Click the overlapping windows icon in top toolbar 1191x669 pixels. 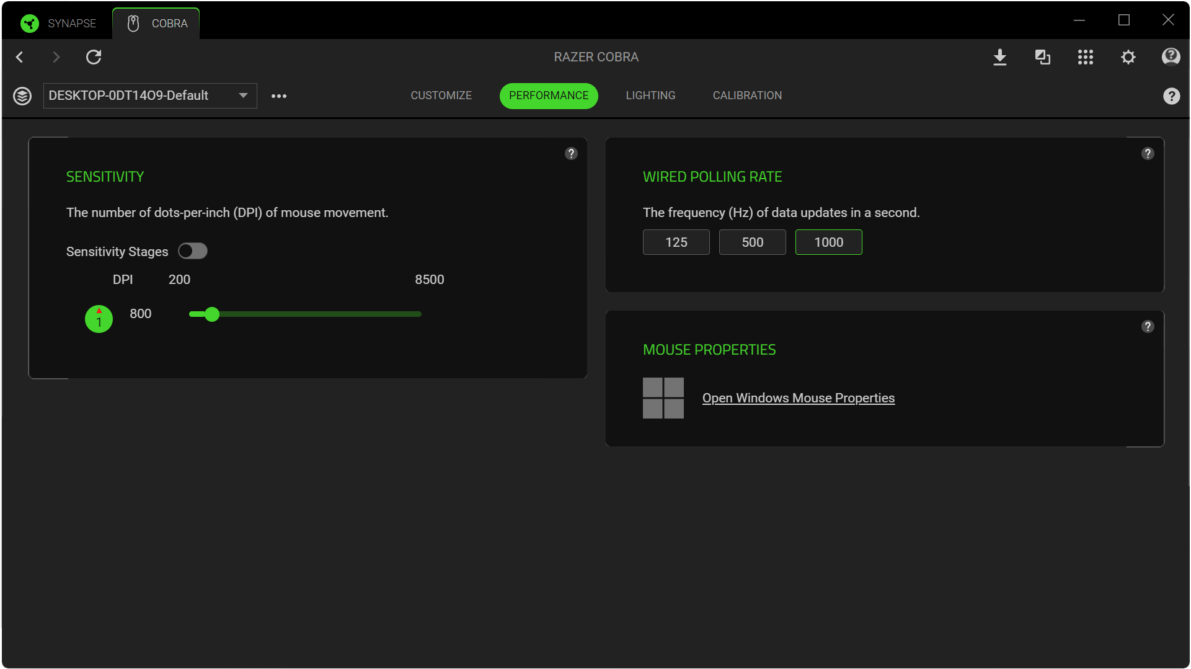tap(1042, 57)
